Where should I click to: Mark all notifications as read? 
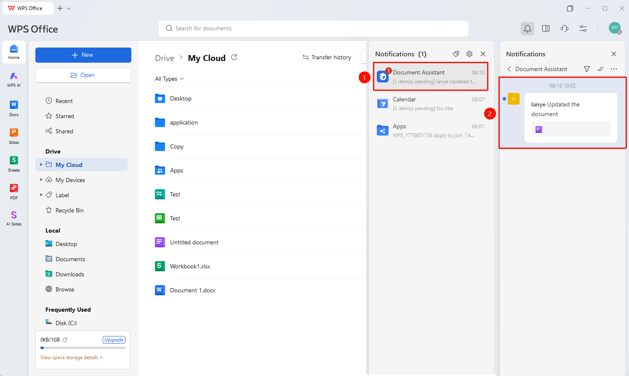click(x=600, y=69)
